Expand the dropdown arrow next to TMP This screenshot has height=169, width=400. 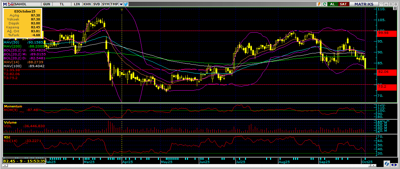(121, 4)
